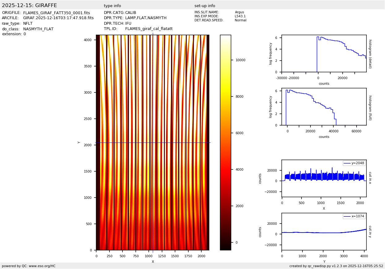Select the histogram (detail) plot
The height and width of the screenshot is (269, 385).
point(324,53)
